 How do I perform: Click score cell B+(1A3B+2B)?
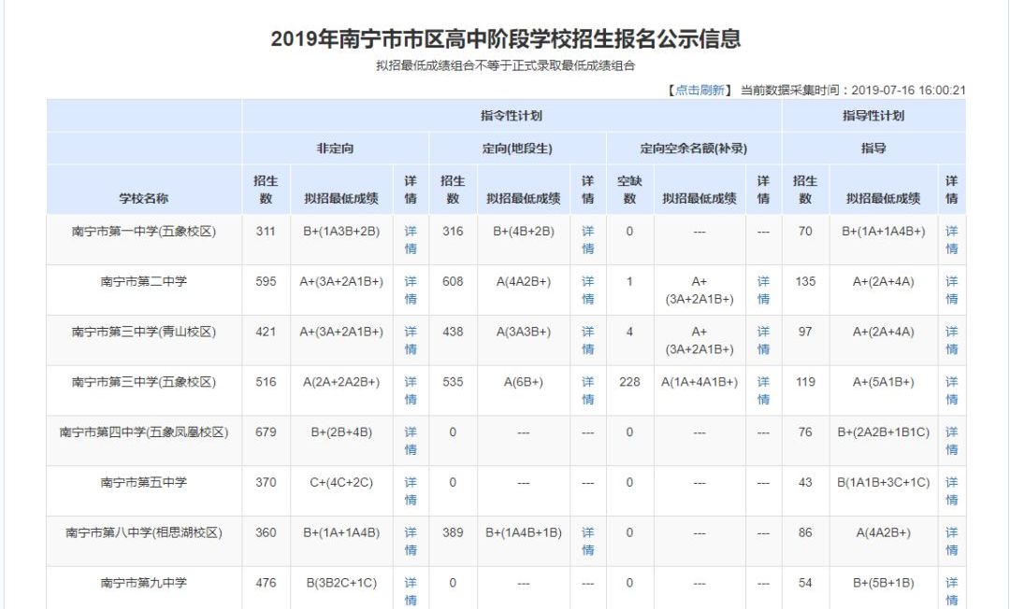pyautogui.click(x=341, y=232)
